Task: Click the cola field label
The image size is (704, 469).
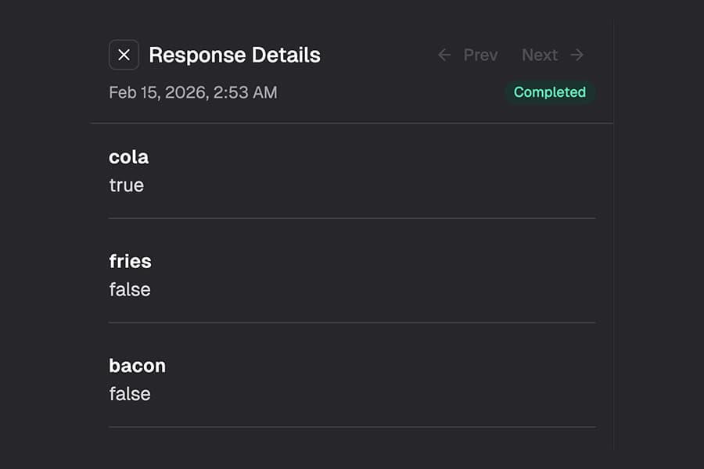Action: (128, 156)
